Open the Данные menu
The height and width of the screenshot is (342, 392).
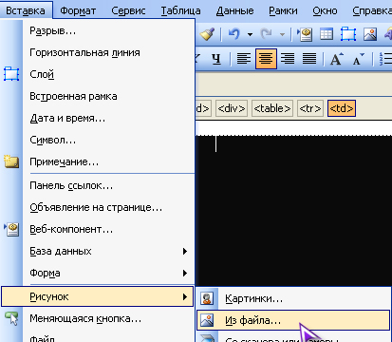point(234,10)
